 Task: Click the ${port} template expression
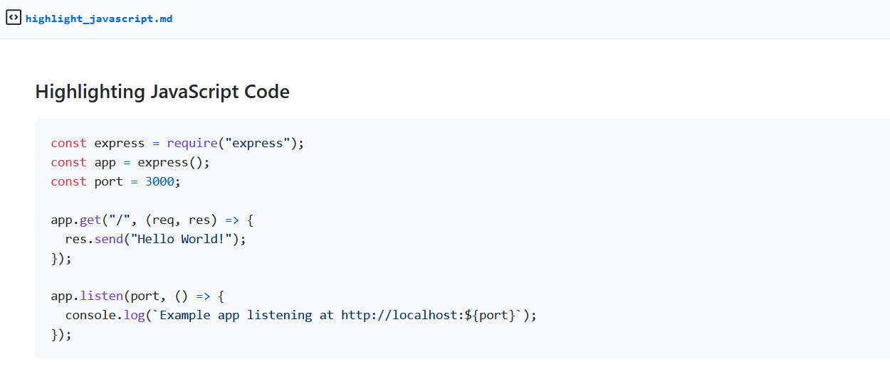(493, 315)
